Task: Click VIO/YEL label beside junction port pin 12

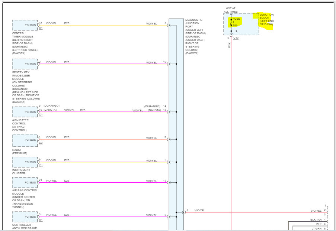Action: pyautogui.click(x=151, y=138)
